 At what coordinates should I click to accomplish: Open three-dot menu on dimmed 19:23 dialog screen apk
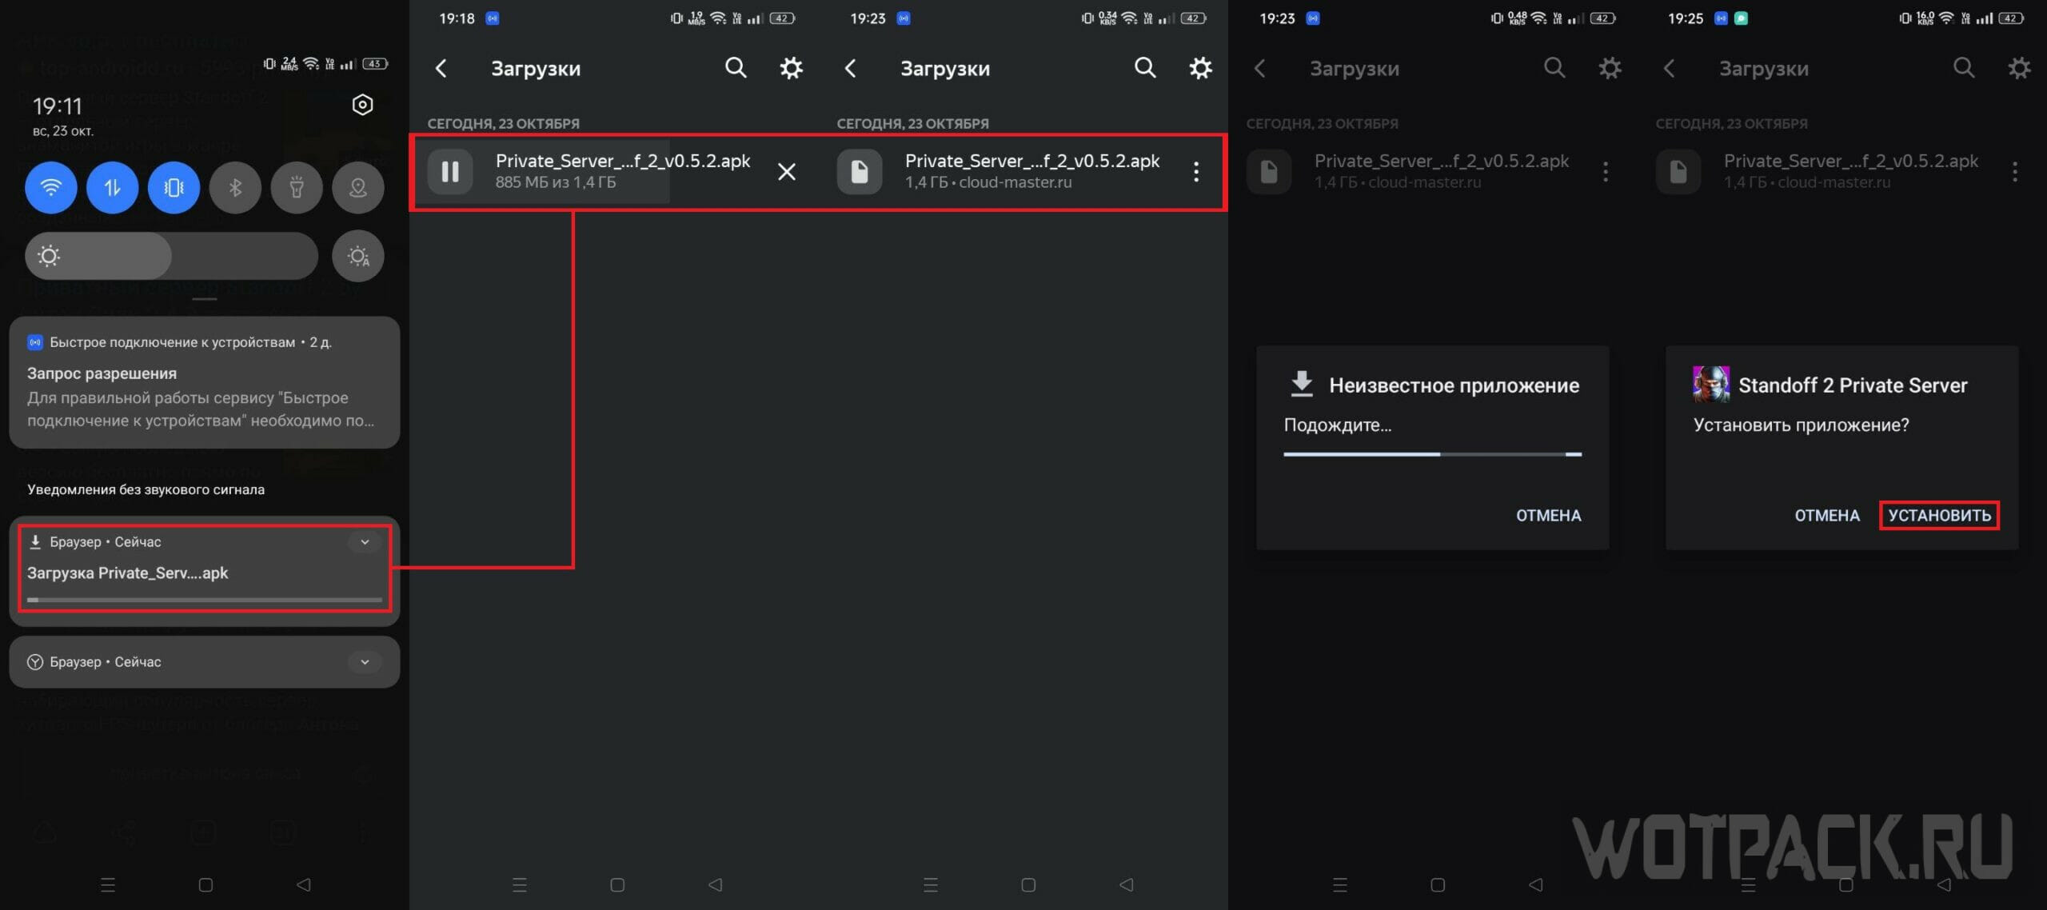pyautogui.click(x=1606, y=171)
